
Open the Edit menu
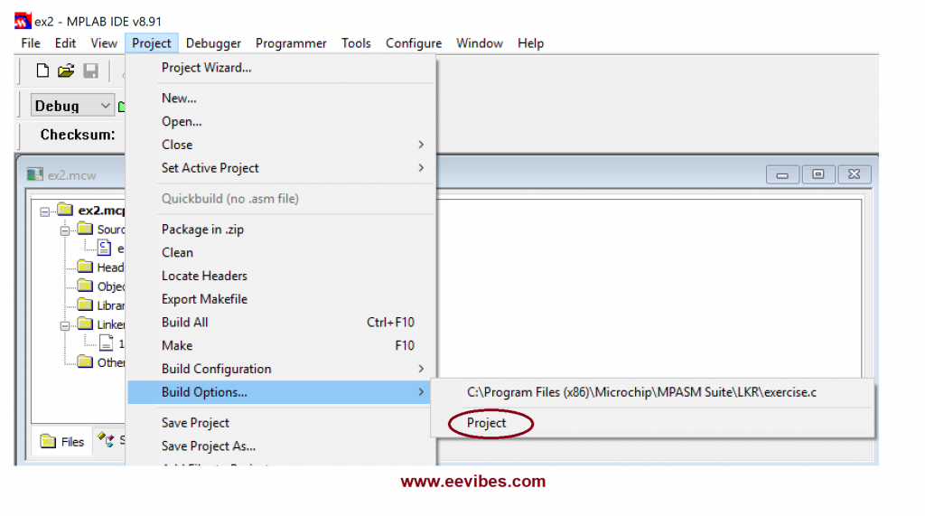65,43
